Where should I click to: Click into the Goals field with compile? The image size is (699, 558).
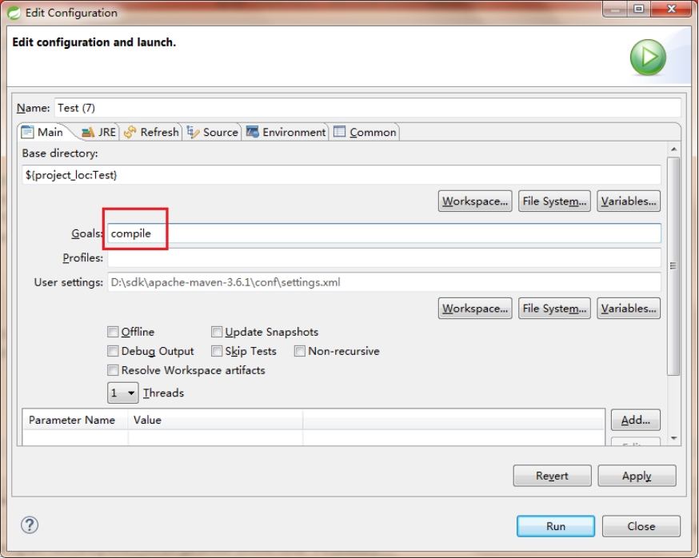click(x=384, y=233)
